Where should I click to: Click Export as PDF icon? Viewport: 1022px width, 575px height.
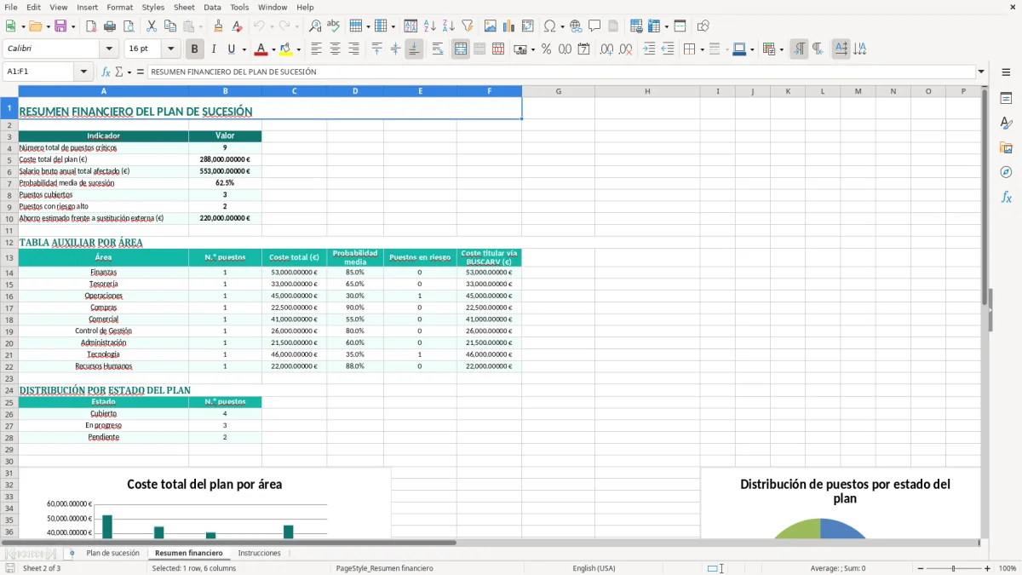[91, 26]
